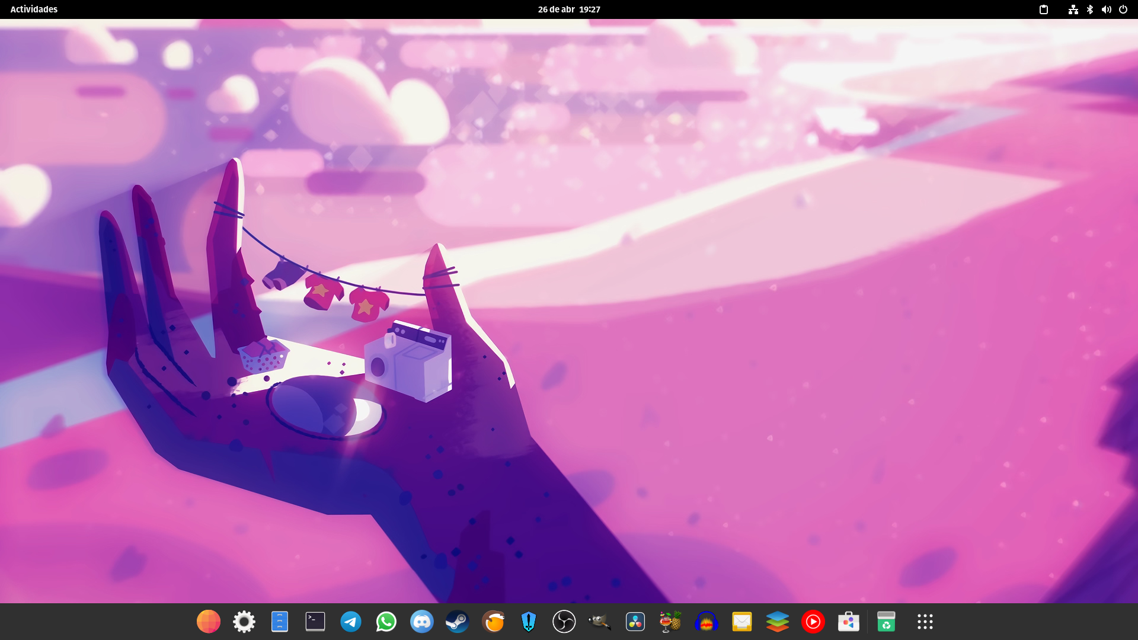
Task: Open DaVinci Resolve from the dock
Action: [635, 622]
